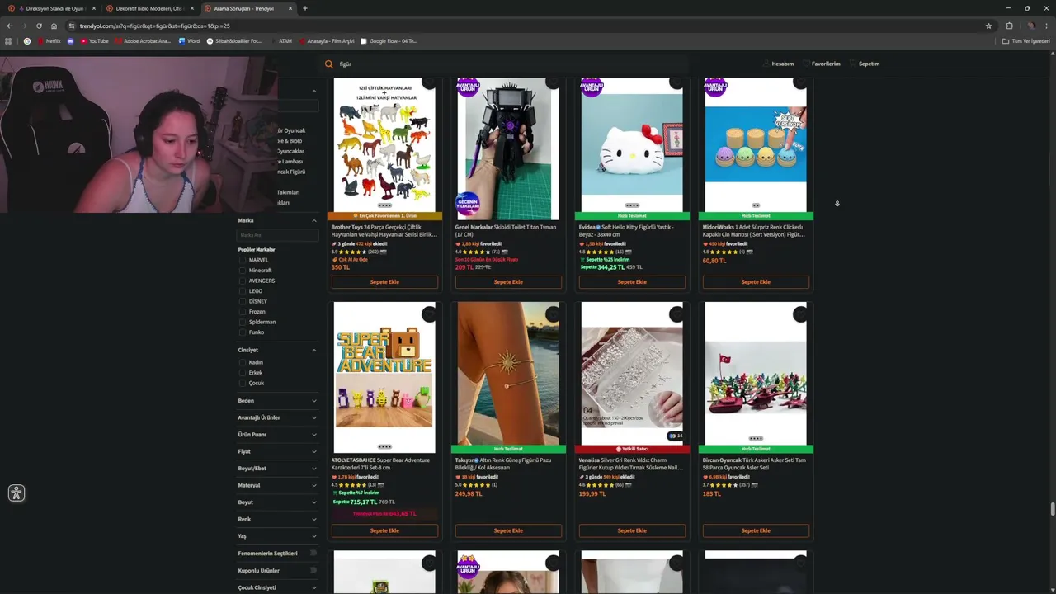Collapse the Cinsiyet filter section
The width and height of the screenshot is (1056, 594).
[x=314, y=350]
